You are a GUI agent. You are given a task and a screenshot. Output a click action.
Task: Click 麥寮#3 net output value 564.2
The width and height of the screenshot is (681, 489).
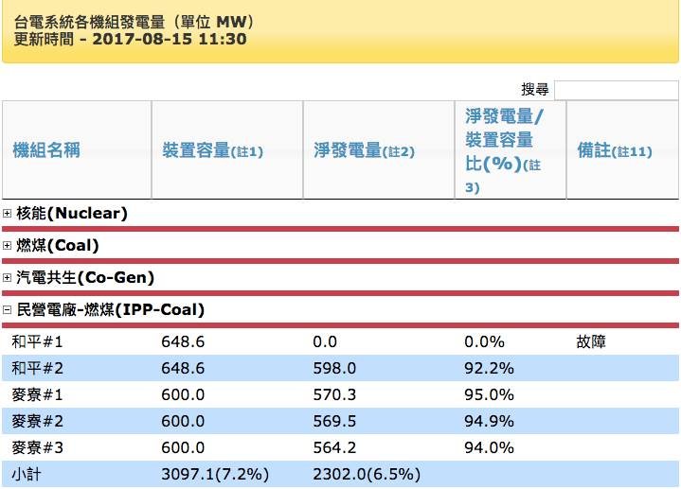(x=334, y=447)
